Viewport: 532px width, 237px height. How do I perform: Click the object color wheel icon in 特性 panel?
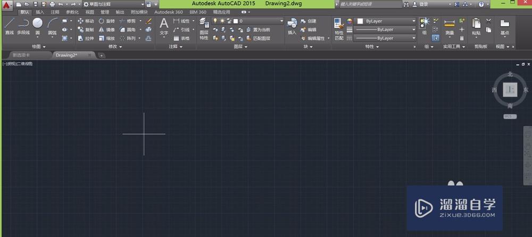point(350,21)
